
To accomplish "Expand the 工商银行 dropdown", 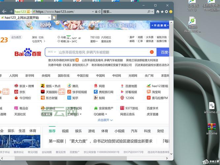I will tap(81, 114).
